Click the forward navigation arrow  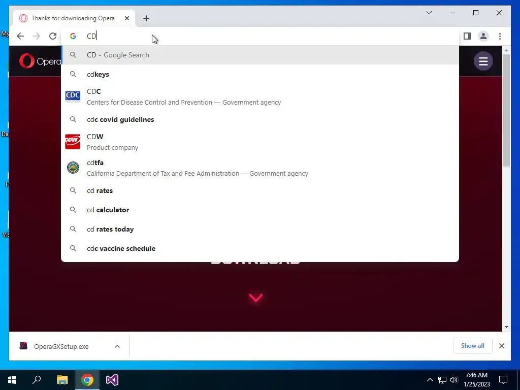point(37,36)
